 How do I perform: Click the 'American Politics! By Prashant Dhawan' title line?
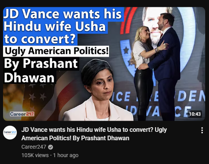tap(75, 138)
